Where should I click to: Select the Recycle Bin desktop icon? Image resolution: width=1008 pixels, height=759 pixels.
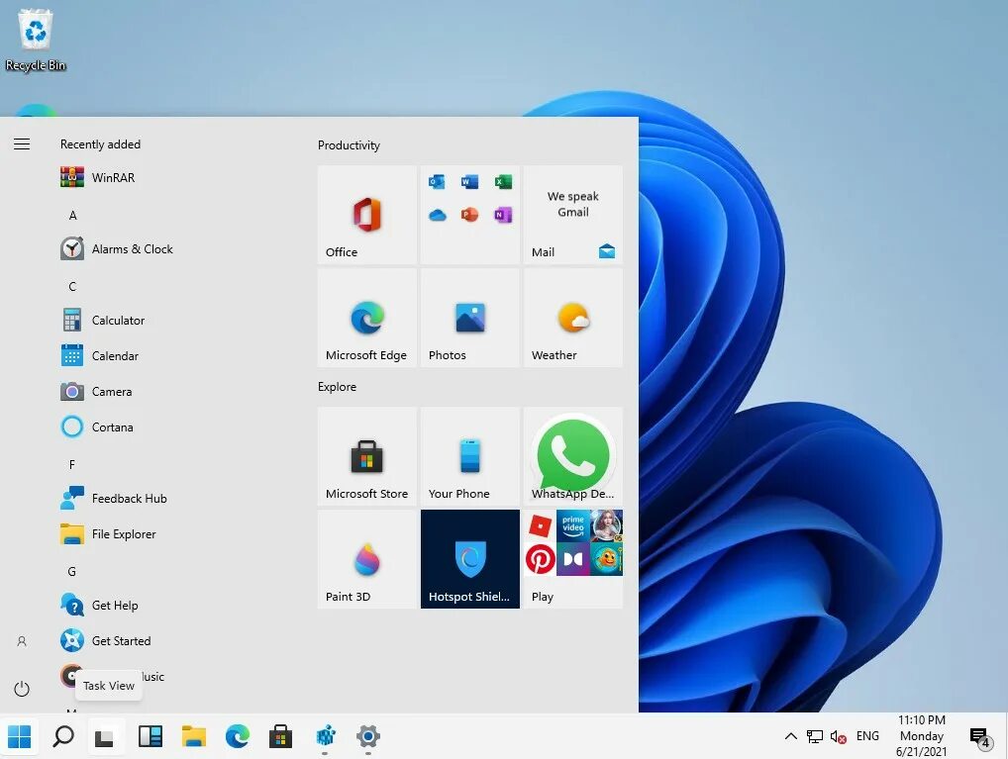[x=36, y=40]
